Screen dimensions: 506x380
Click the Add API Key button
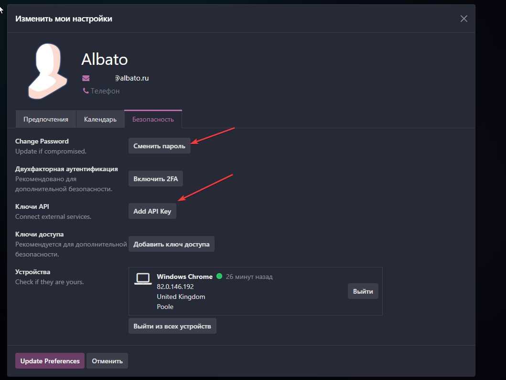(152, 211)
